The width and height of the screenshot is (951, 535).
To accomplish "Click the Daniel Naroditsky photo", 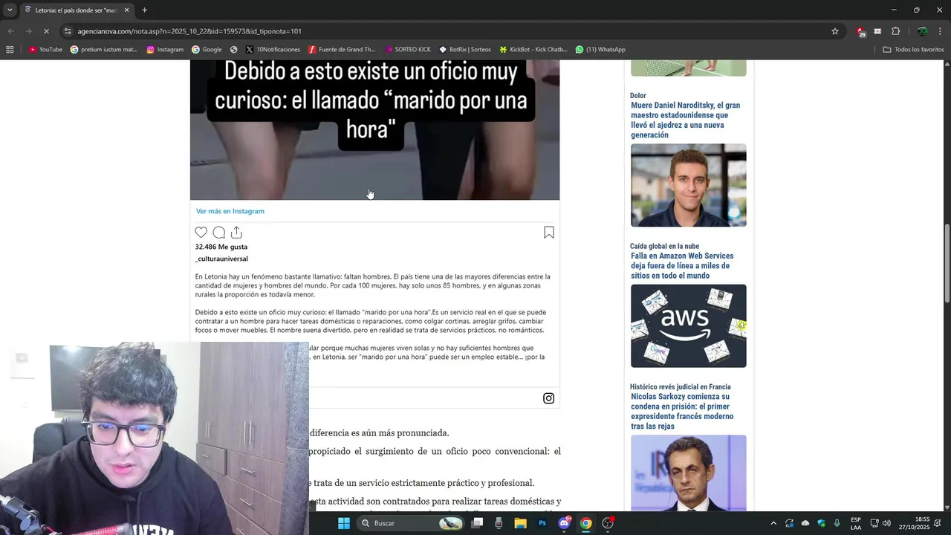I will coord(689,185).
